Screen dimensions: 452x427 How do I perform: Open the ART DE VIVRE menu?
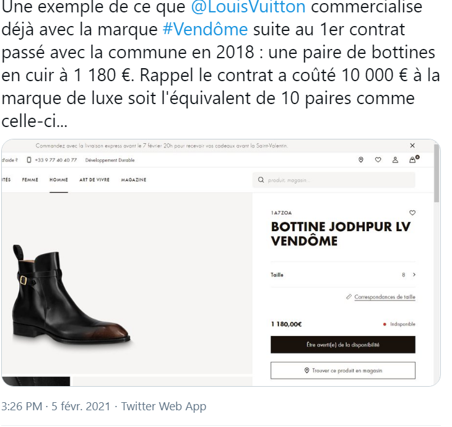[x=95, y=180]
